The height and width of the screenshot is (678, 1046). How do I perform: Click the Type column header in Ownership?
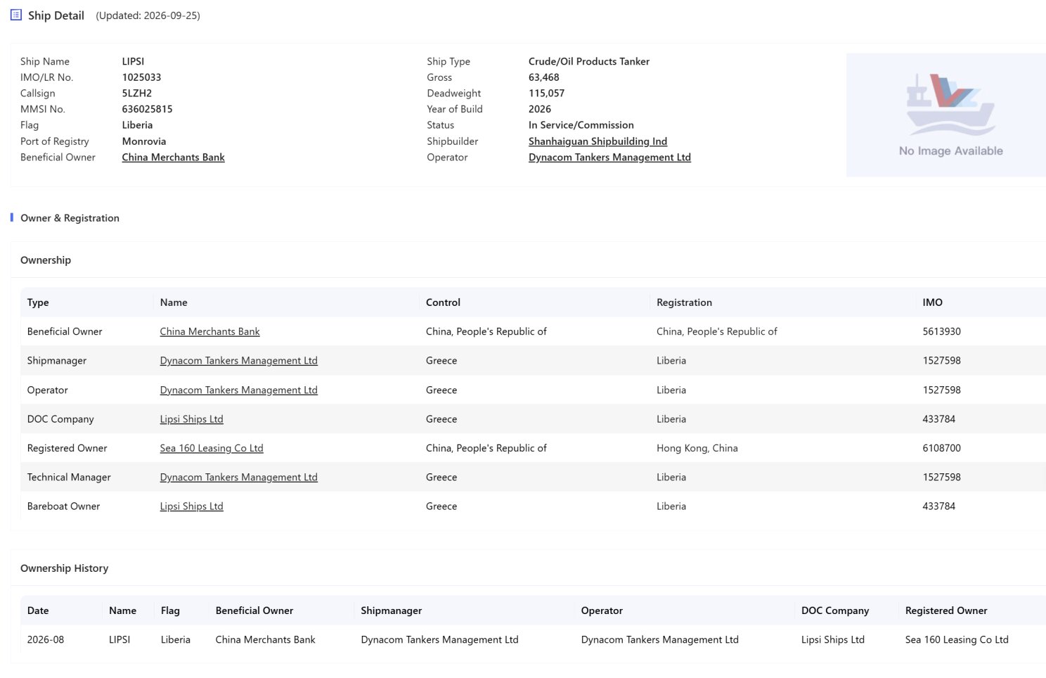[38, 302]
